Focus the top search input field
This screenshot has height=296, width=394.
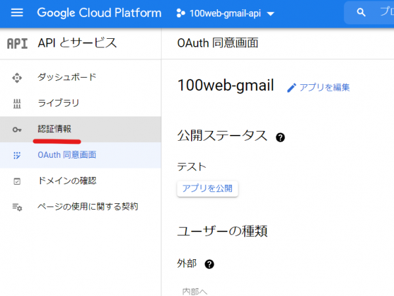(369, 12)
